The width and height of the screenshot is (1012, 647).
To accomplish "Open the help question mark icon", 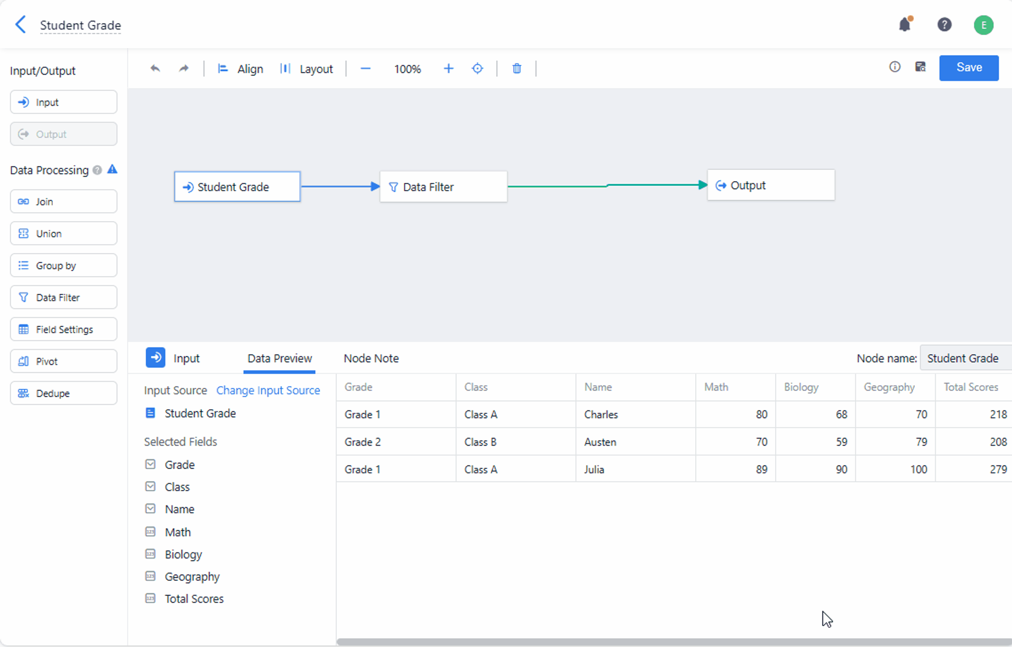I will tap(944, 24).
